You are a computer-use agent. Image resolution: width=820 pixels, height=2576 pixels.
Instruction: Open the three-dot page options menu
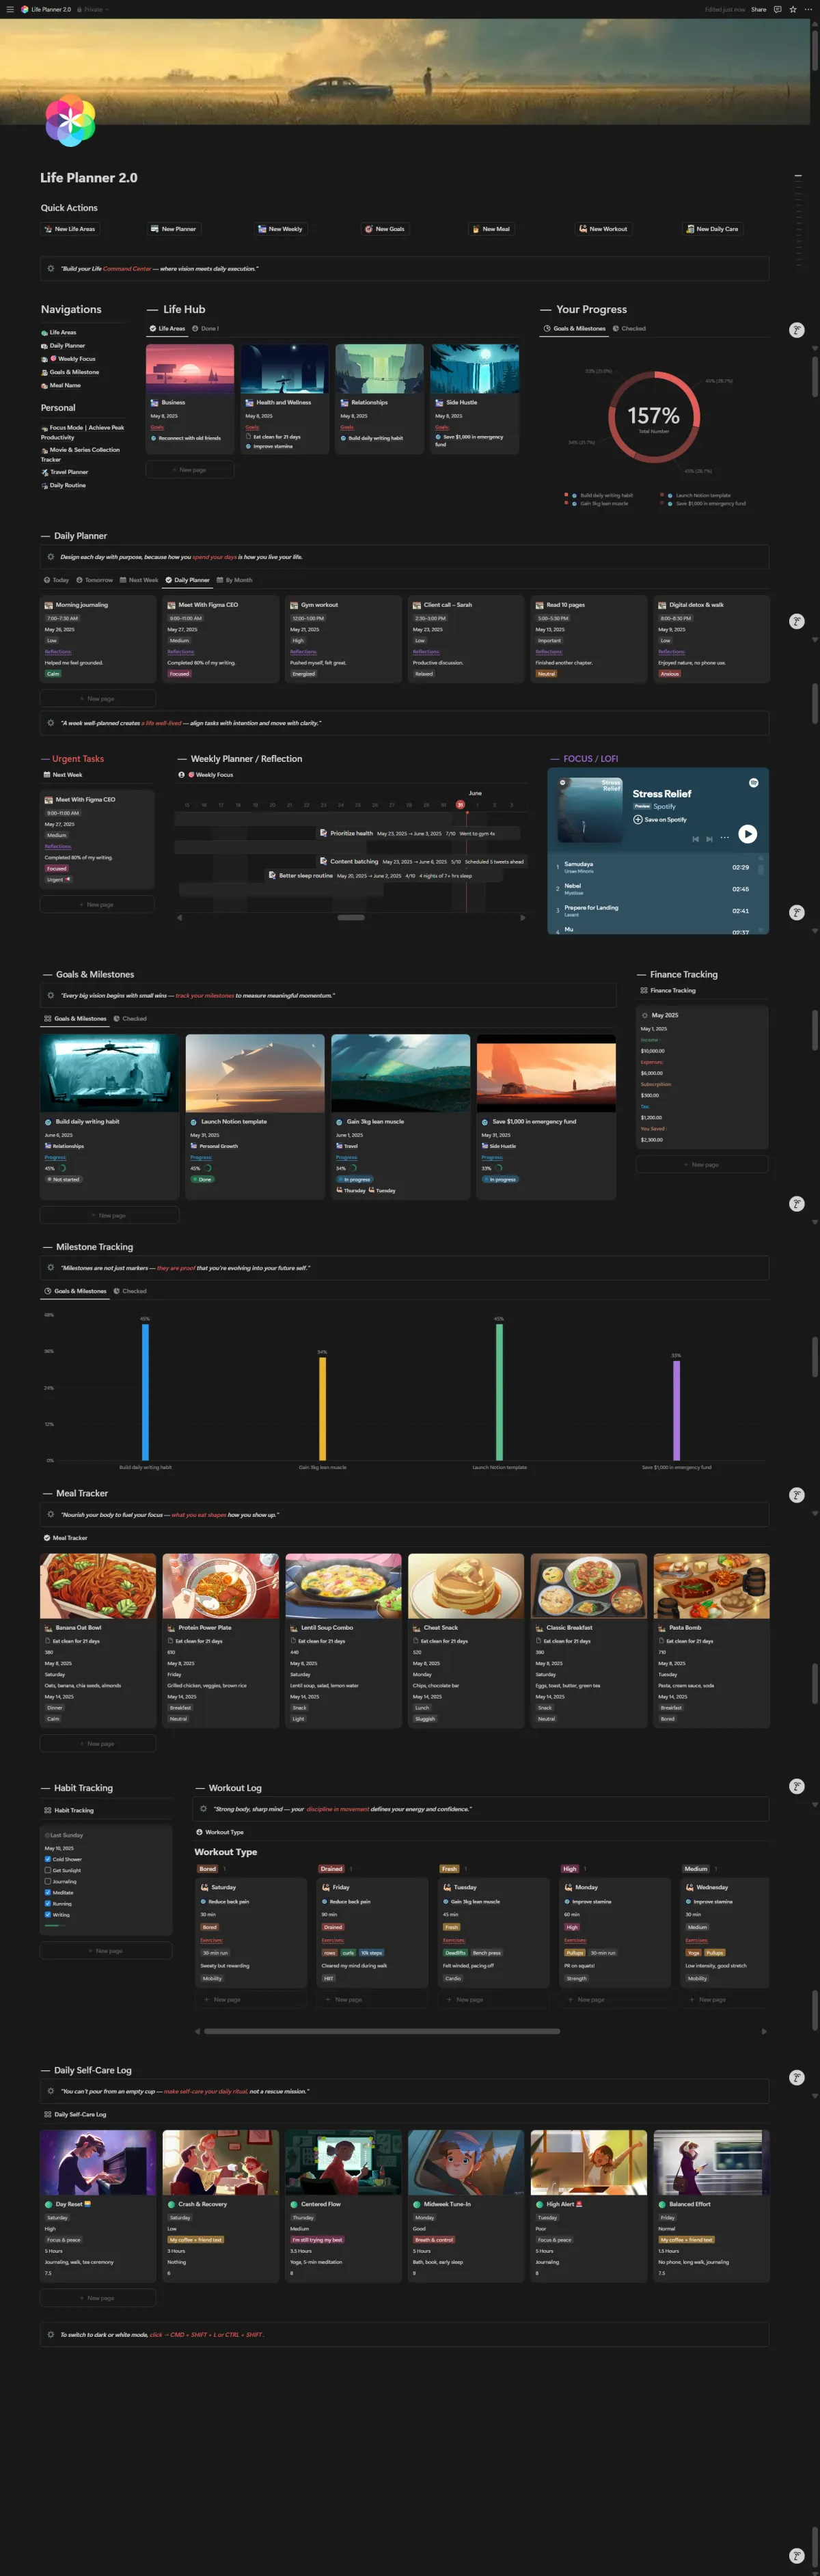click(808, 9)
